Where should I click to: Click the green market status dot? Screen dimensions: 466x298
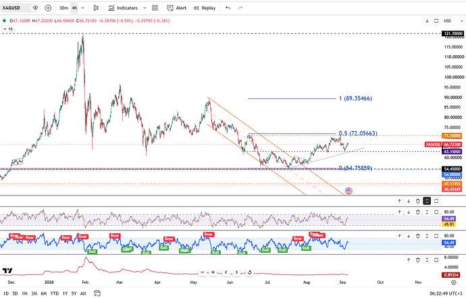[x=4, y=21]
